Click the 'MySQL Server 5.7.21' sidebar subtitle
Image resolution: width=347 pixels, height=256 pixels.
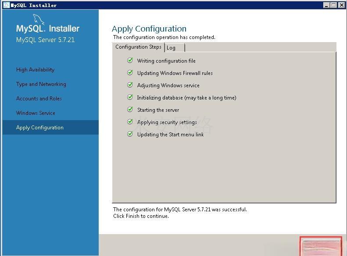click(x=45, y=40)
